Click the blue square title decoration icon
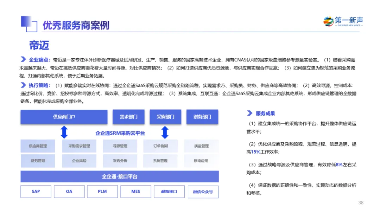 tap(29, 24)
